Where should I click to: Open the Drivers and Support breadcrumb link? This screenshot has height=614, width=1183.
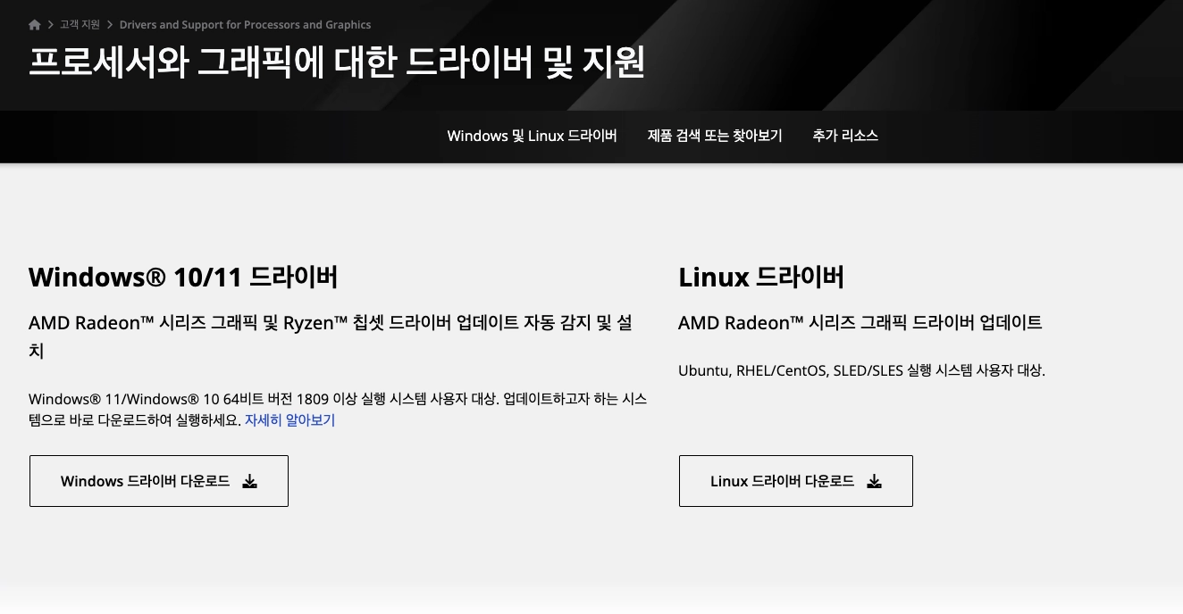[245, 24]
